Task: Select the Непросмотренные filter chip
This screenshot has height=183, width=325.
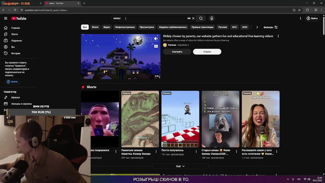Action: click(125, 27)
